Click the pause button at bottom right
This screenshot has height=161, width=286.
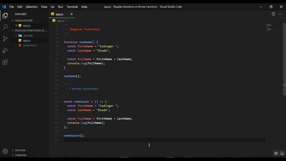pyautogui.click(x=276, y=153)
